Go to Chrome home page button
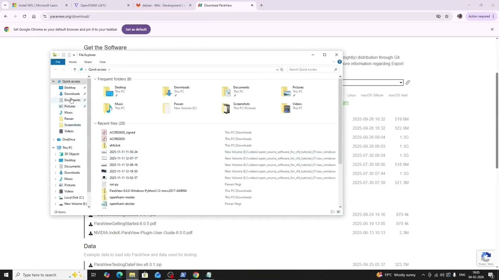Screen dimensions: 499x280 coord(34,16)
